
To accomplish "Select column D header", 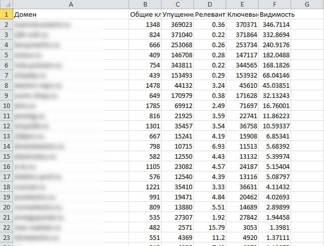I will pos(210,4).
